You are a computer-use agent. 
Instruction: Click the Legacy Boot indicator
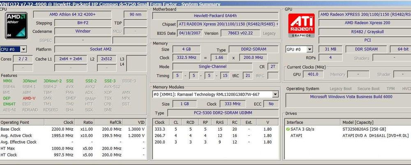pos(340,88)
